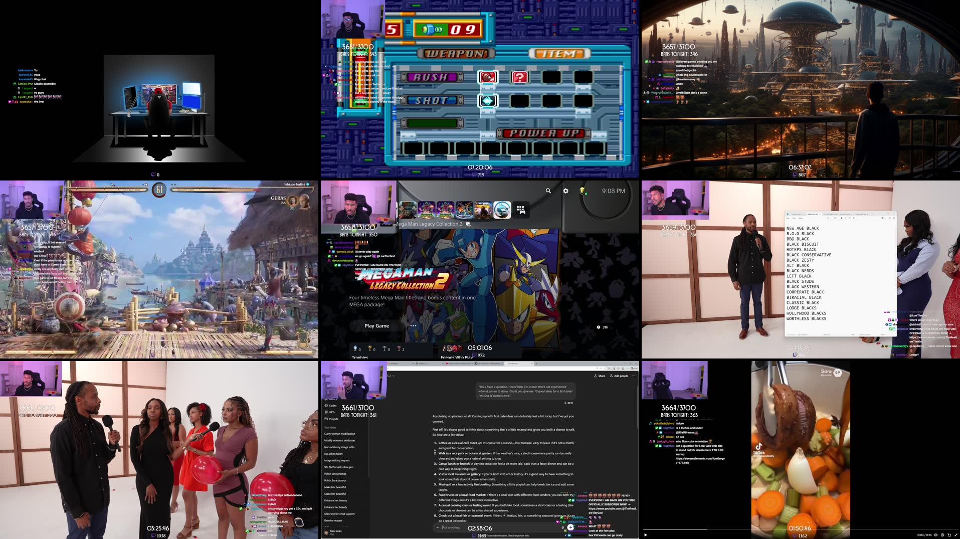The image size is (960, 539).
Task: Open the ChatGPT model selector dropdown
Action: tap(391, 376)
